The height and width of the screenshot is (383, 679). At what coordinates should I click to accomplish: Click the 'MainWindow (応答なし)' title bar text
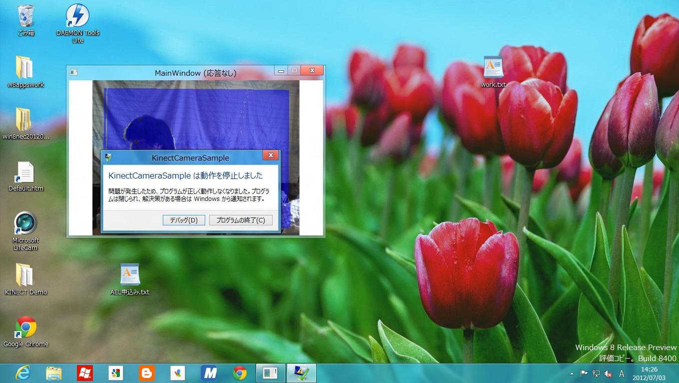[196, 73]
